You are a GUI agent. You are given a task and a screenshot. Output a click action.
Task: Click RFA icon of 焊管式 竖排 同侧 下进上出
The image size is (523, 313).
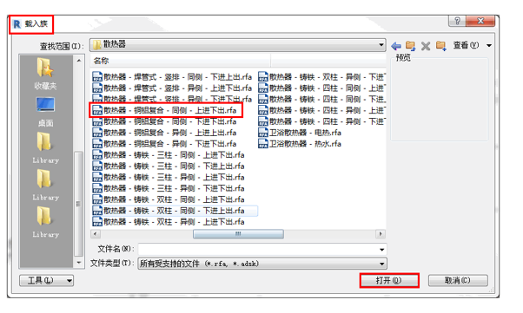97,77
